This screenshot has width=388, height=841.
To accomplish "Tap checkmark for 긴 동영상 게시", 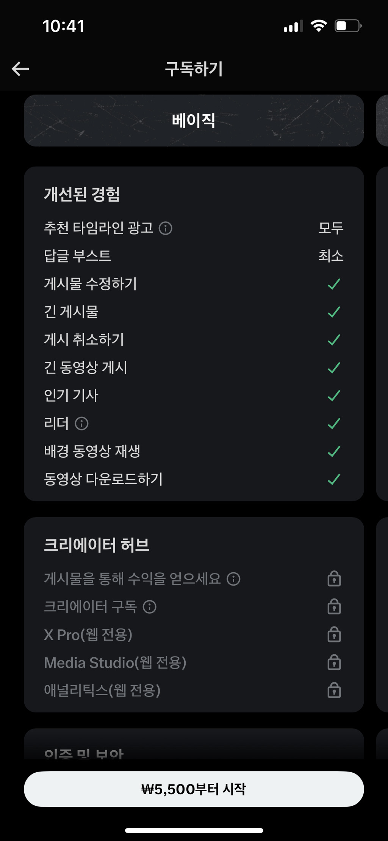I will (x=334, y=367).
